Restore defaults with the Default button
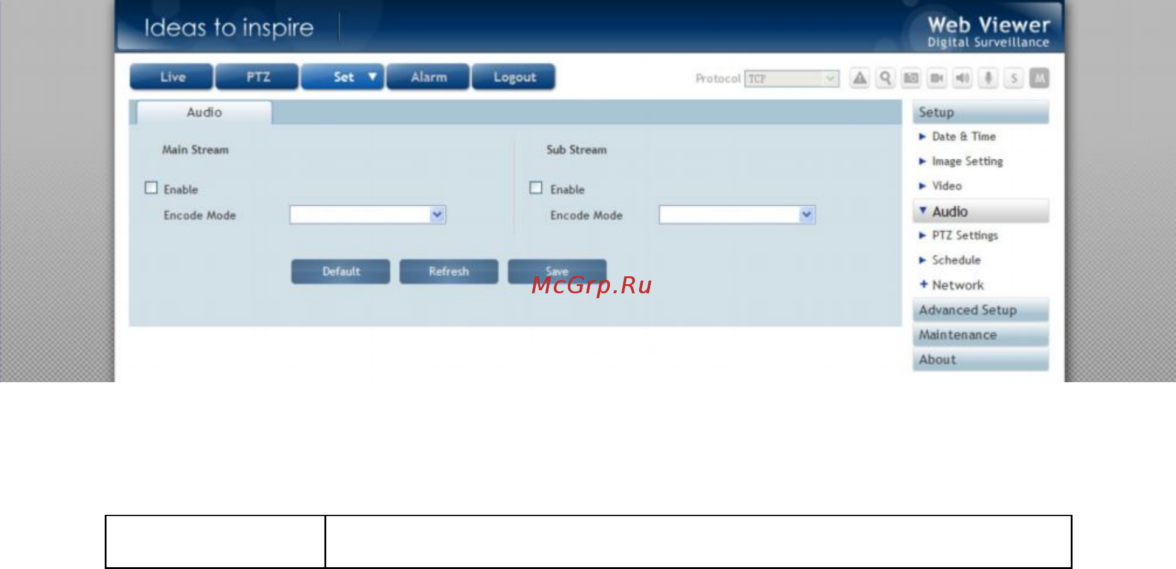 [x=341, y=271]
